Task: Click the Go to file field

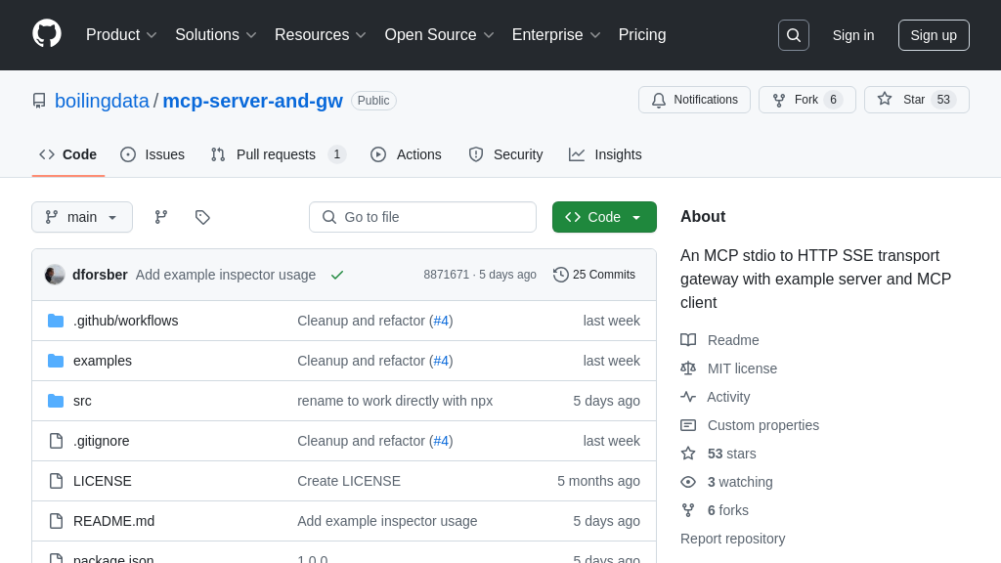Action: pyautogui.click(x=422, y=217)
